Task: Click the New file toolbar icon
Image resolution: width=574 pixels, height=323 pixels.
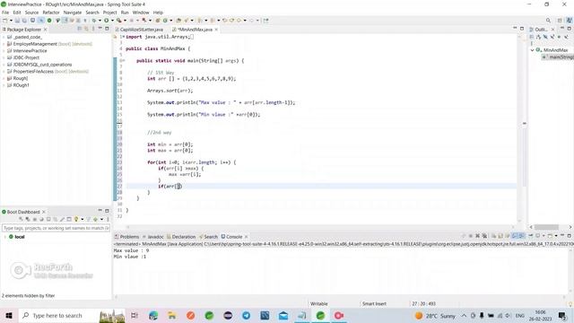Action: coord(5,21)
